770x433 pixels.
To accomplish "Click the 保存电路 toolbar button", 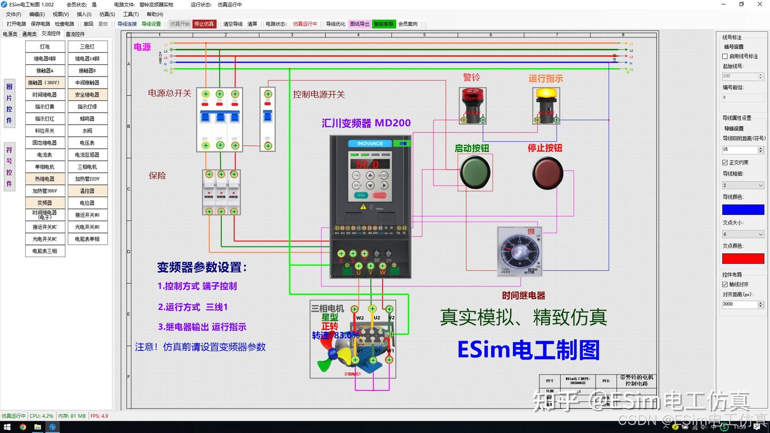I will 40,24.
